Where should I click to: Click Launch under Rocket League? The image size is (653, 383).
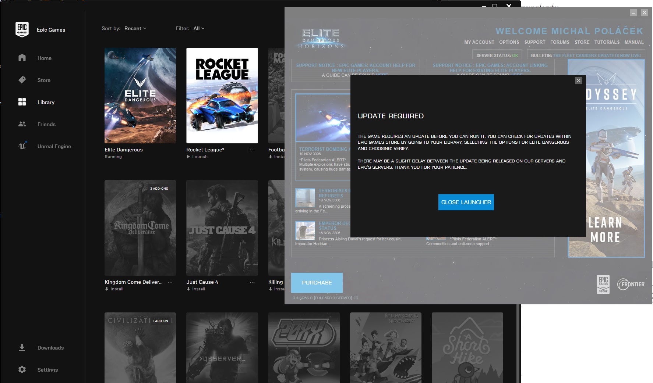(x=200, y=157)
